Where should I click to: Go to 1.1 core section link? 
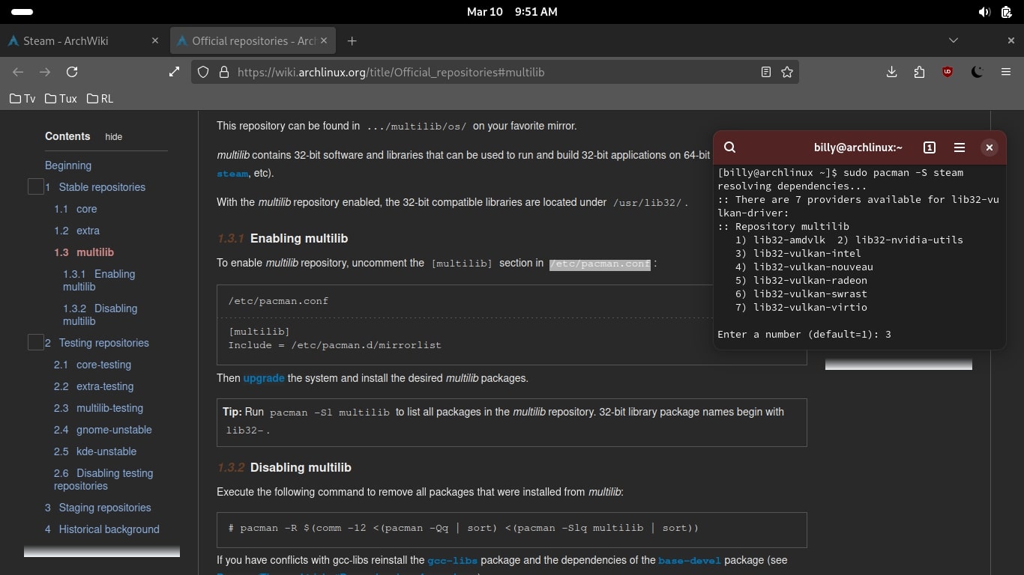click(76, 209)
